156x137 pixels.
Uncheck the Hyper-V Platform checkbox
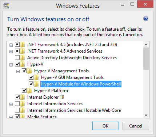pyautogui.click(x=24, y=91)
